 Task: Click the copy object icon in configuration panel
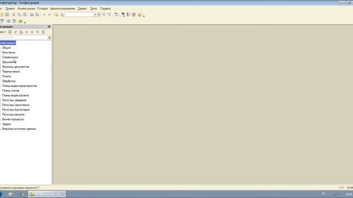tap(21, 32)
